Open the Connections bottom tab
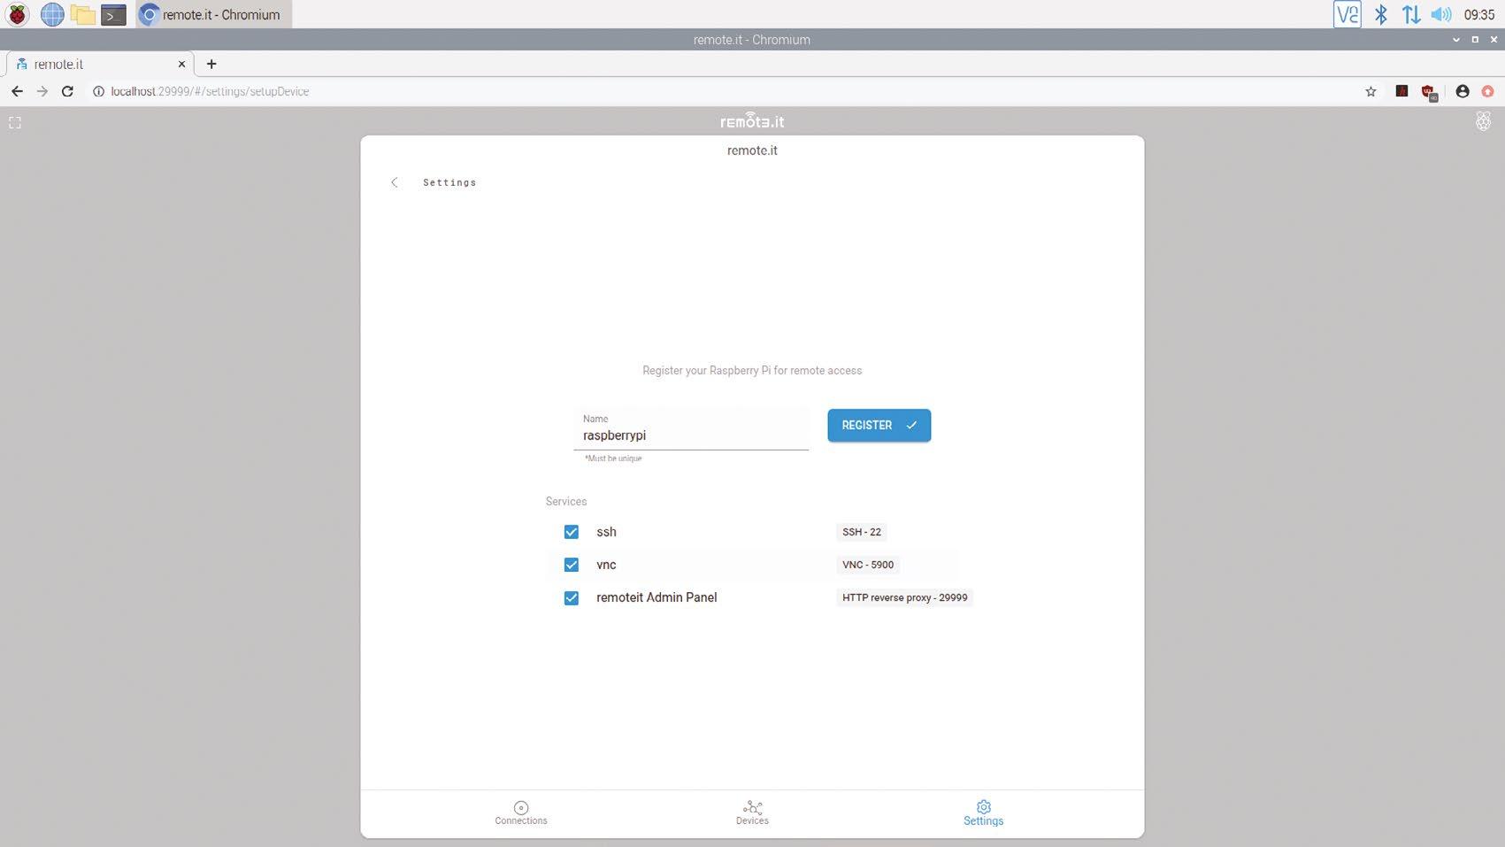The image size is (1505, 847). [521, 812]
